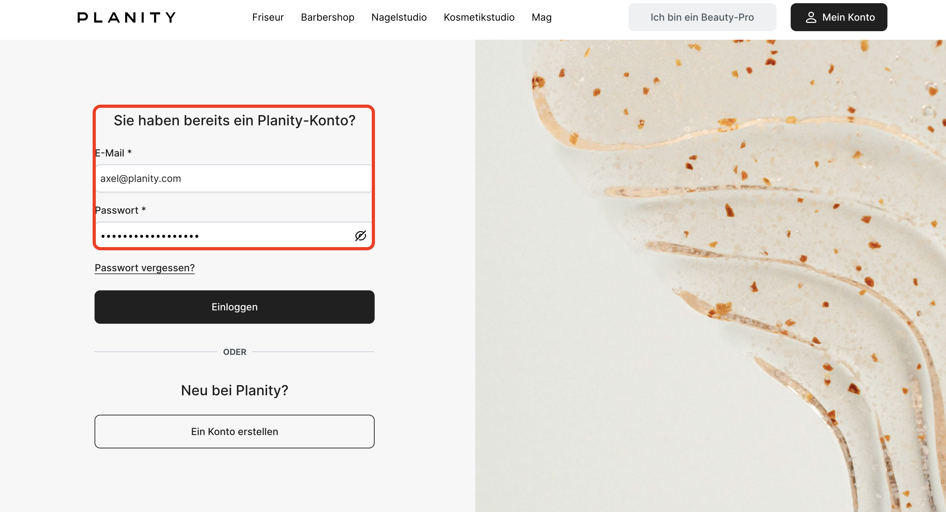Open the Barbershop category

pyautogui.click(x=327, y=17)
